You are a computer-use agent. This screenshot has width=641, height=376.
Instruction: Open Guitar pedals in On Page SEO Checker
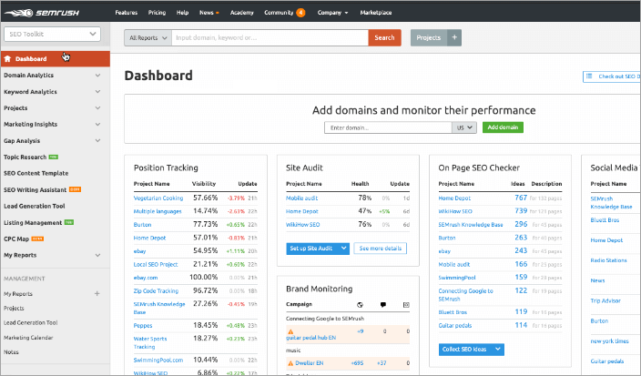[x=455, y=326]
